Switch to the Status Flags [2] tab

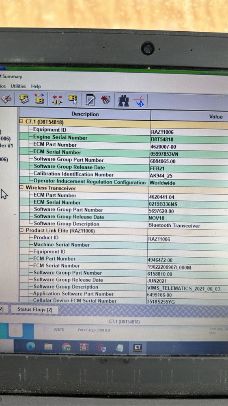click(35, 309)
